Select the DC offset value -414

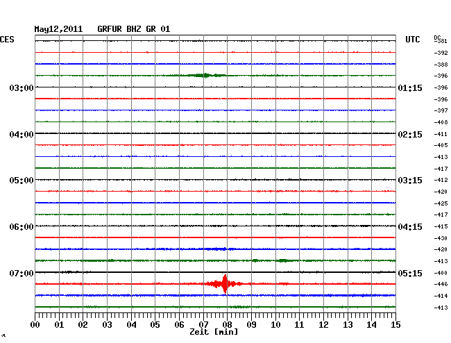point(441,296)
